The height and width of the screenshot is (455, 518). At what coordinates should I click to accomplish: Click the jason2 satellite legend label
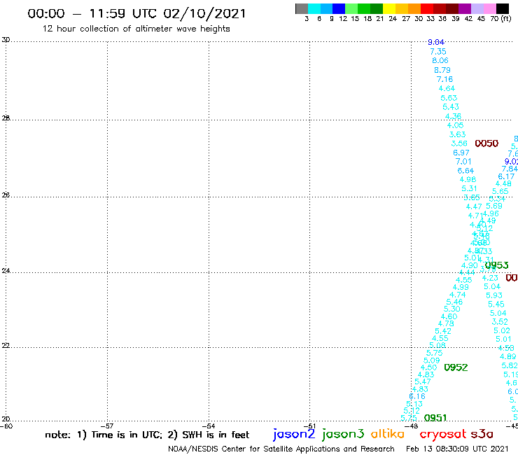pyautogui.click(x=294, y=435)
